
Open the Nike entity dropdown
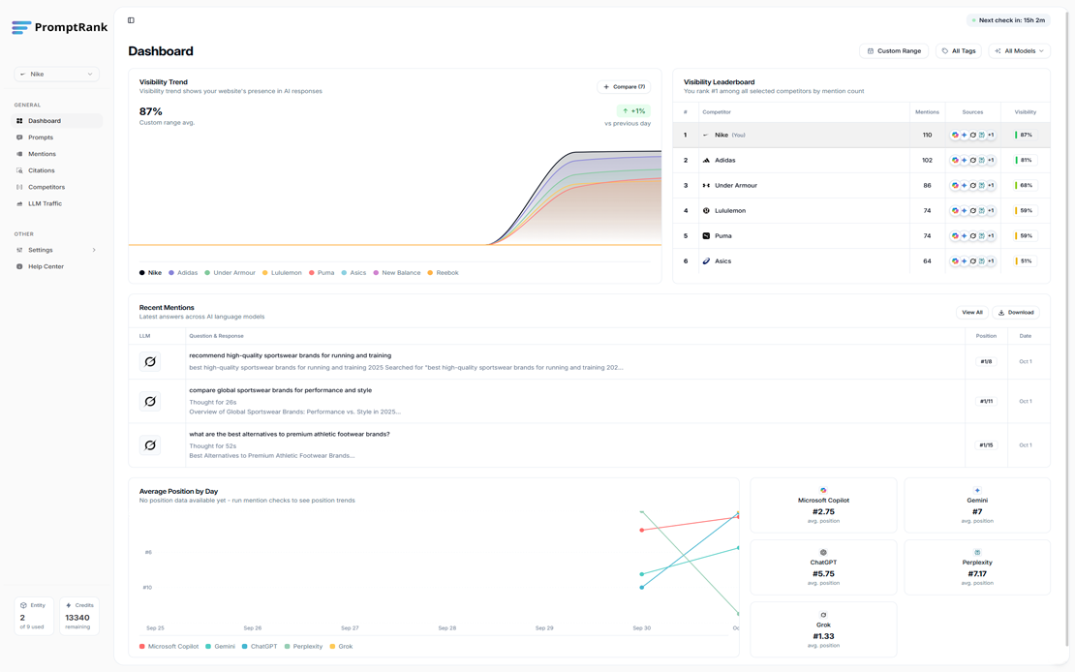point(56,74)
